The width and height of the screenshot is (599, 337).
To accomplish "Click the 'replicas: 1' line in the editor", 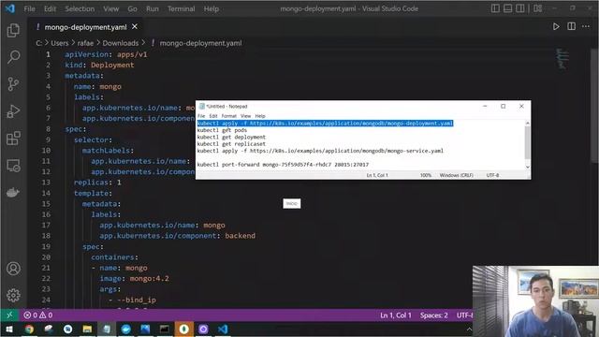I will [97, 183].
